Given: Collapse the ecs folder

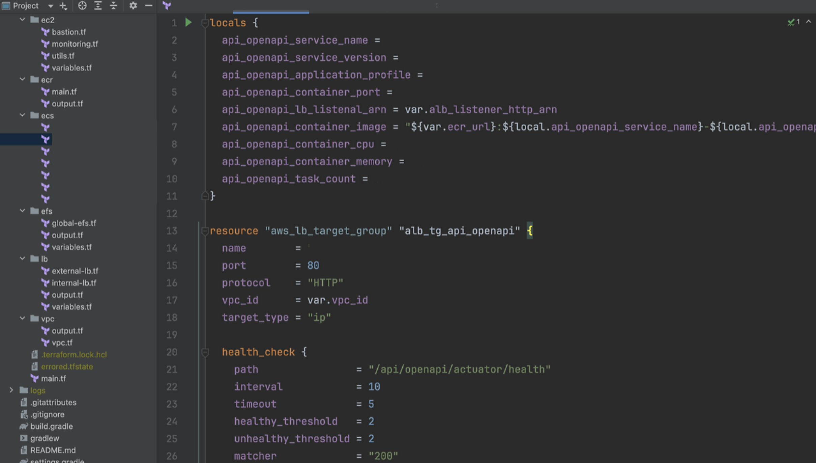Looking at the screenshot, I should click(23, 115).
